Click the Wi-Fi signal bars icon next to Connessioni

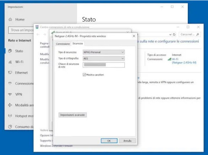pos(169,59)
